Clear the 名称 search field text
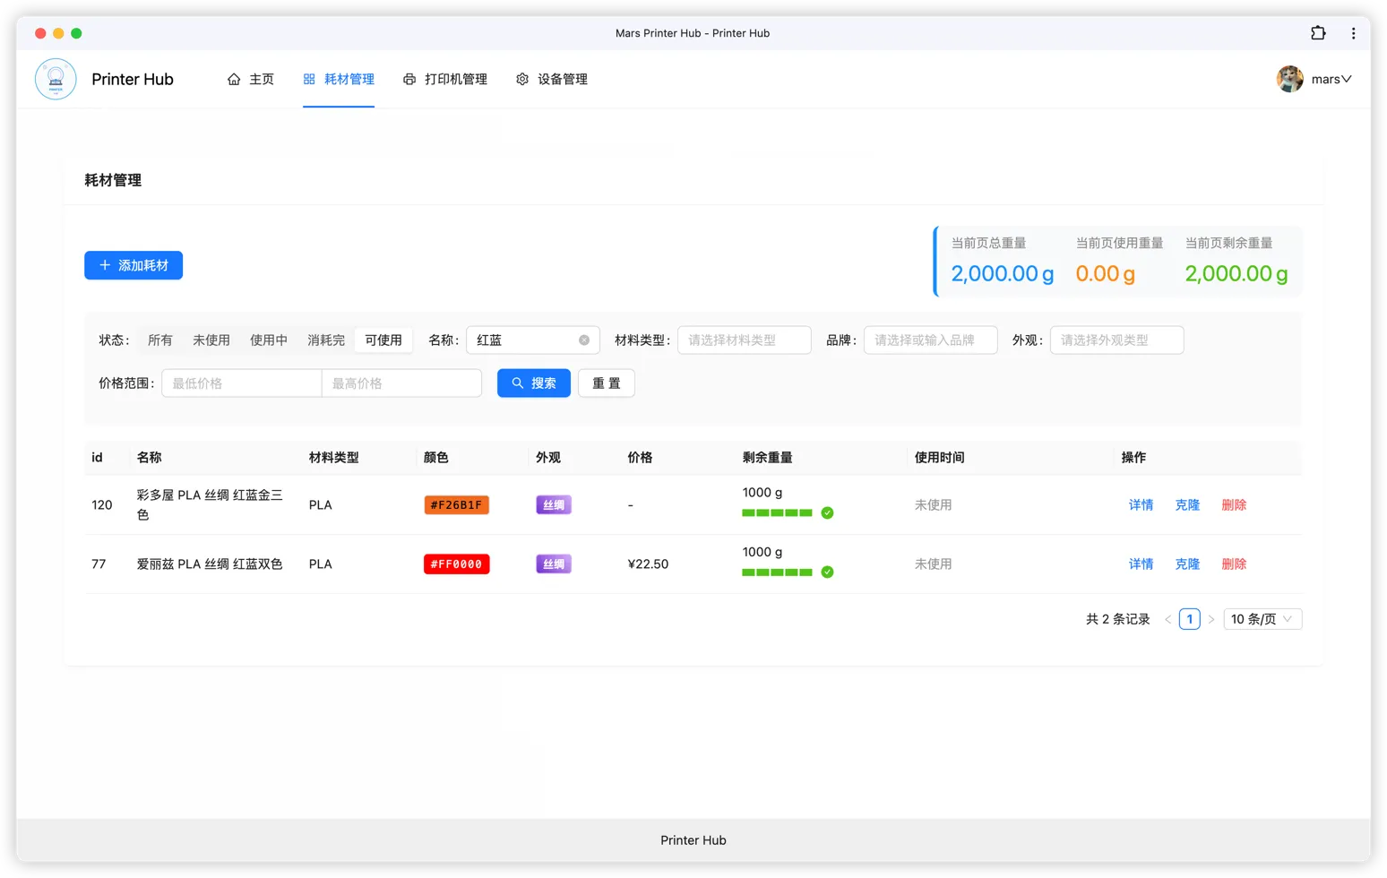The width and height of the screenshot is (1387, 878). click(x=584, y=340)
